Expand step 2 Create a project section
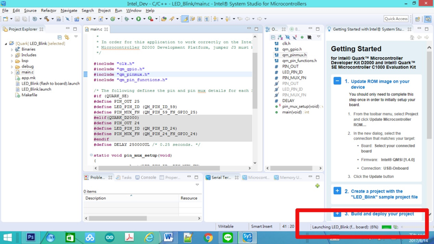This screenshot has height=244, width=434. click(337, 191)
